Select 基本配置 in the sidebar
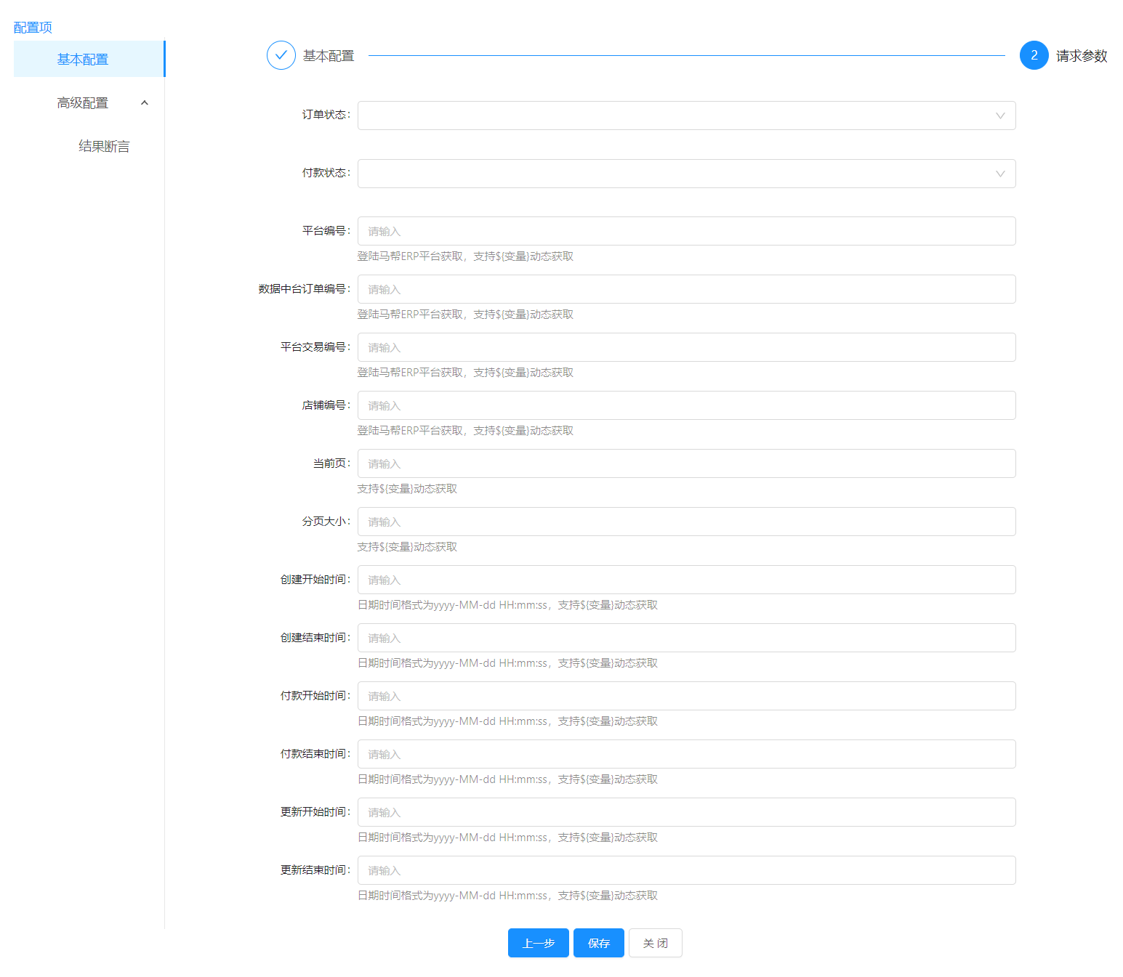 coord(83,60)
